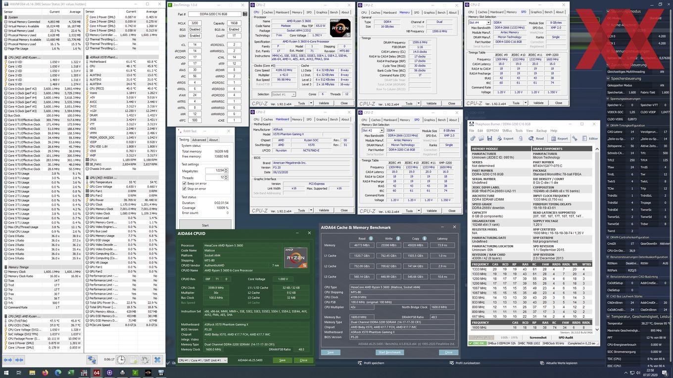The width and height of the screenshot is (673, 378).
Task: Switch to Bench tab in CPU-Z Mainboard window
Action: click(x=334, y=120)
